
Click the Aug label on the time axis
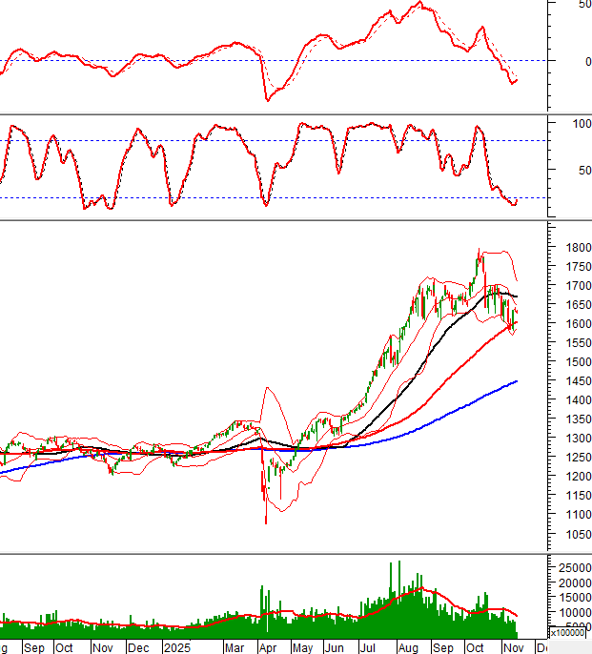pyautogui.click(x=407, y=647)
